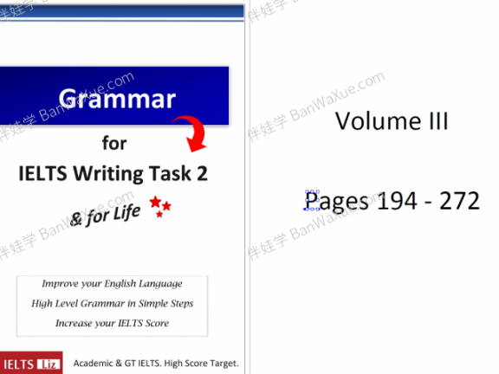Image resolution: width=499 pixels, height=374 pixels.
Task: Click 'Increase your IELTS Score' line
Action: click(x=112, y=323)
